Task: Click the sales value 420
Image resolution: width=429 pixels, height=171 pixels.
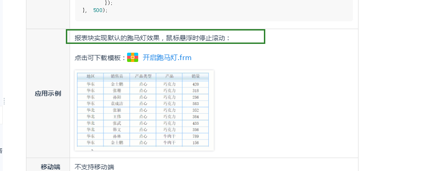Action: [196, 84]
